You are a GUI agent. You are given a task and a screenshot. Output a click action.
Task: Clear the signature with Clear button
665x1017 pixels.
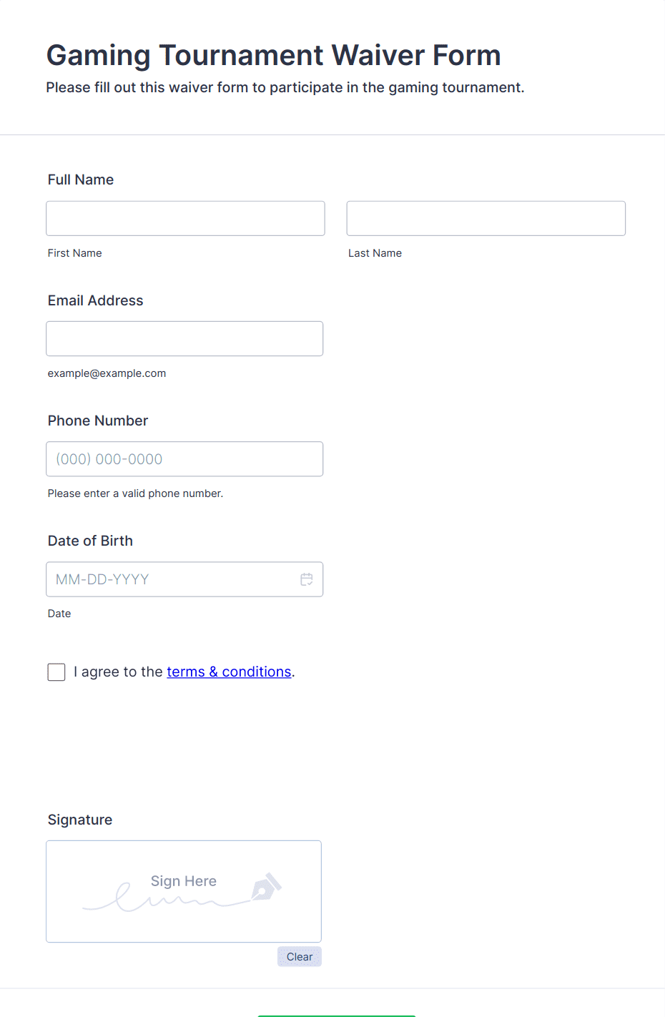[x=300, y=957]
